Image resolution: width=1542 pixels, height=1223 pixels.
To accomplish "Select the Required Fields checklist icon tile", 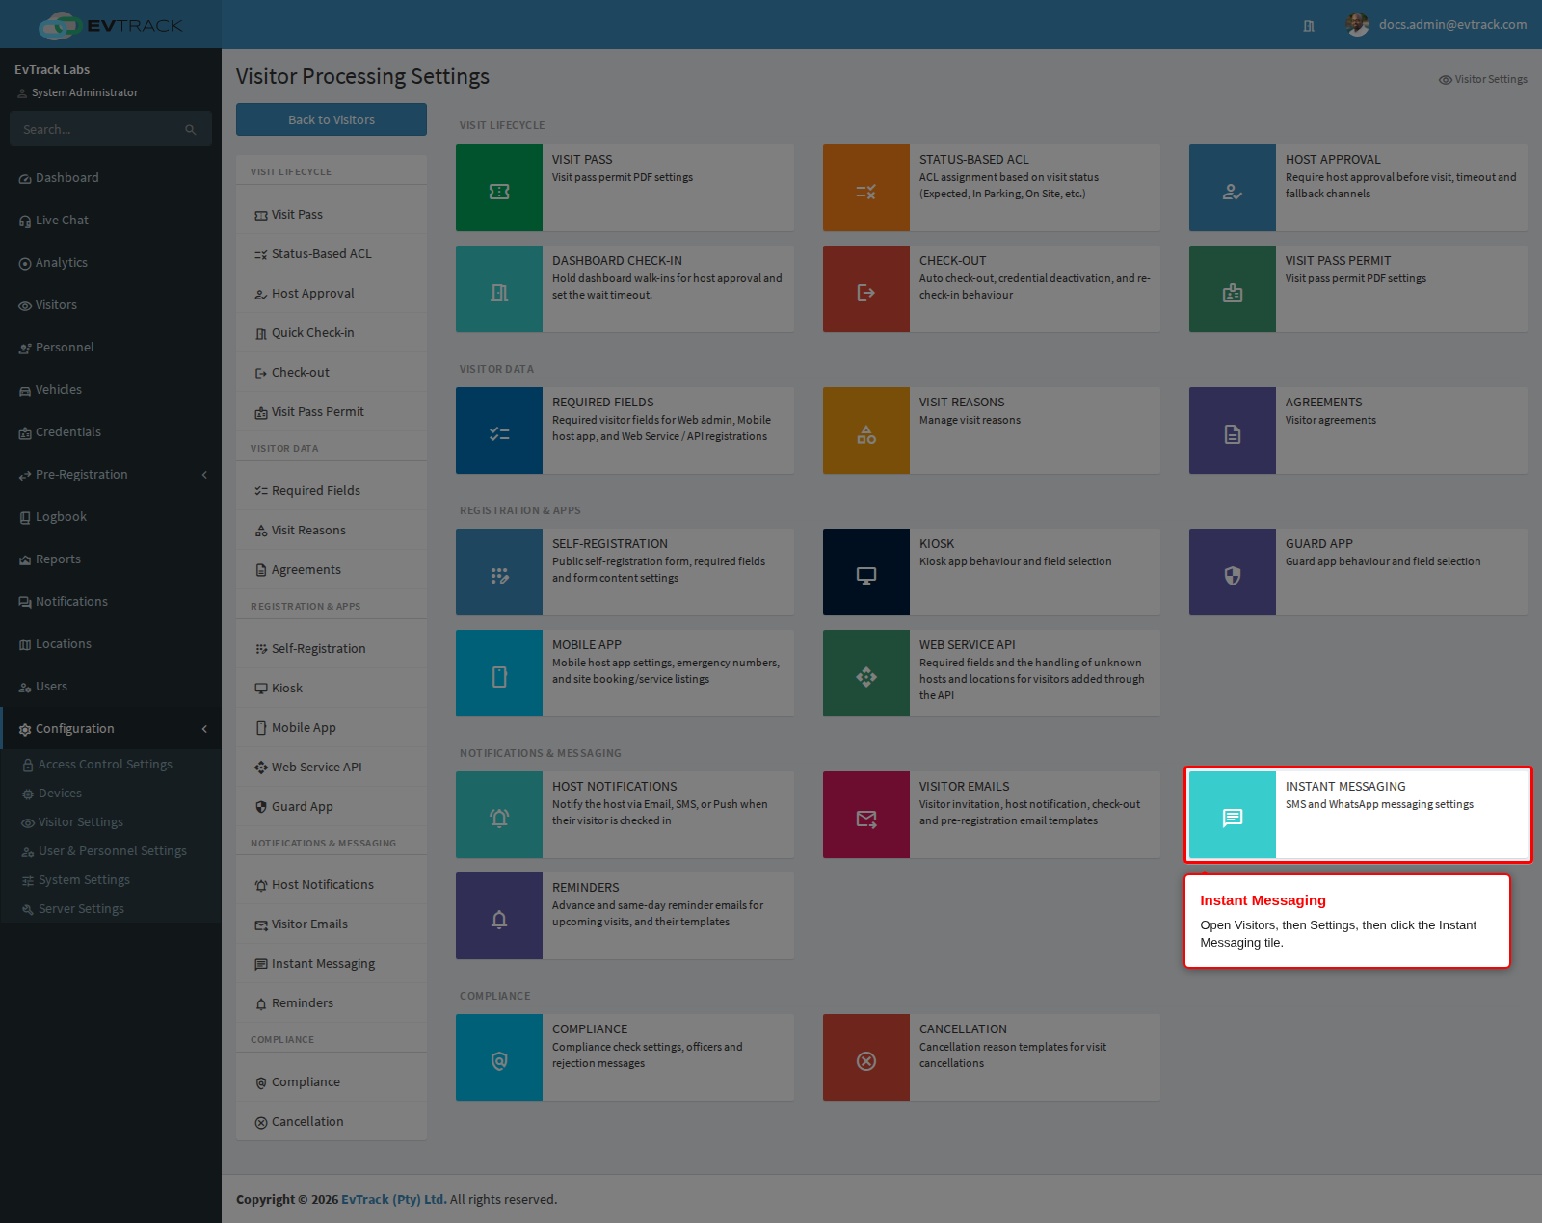I will (x=499, y=430).
